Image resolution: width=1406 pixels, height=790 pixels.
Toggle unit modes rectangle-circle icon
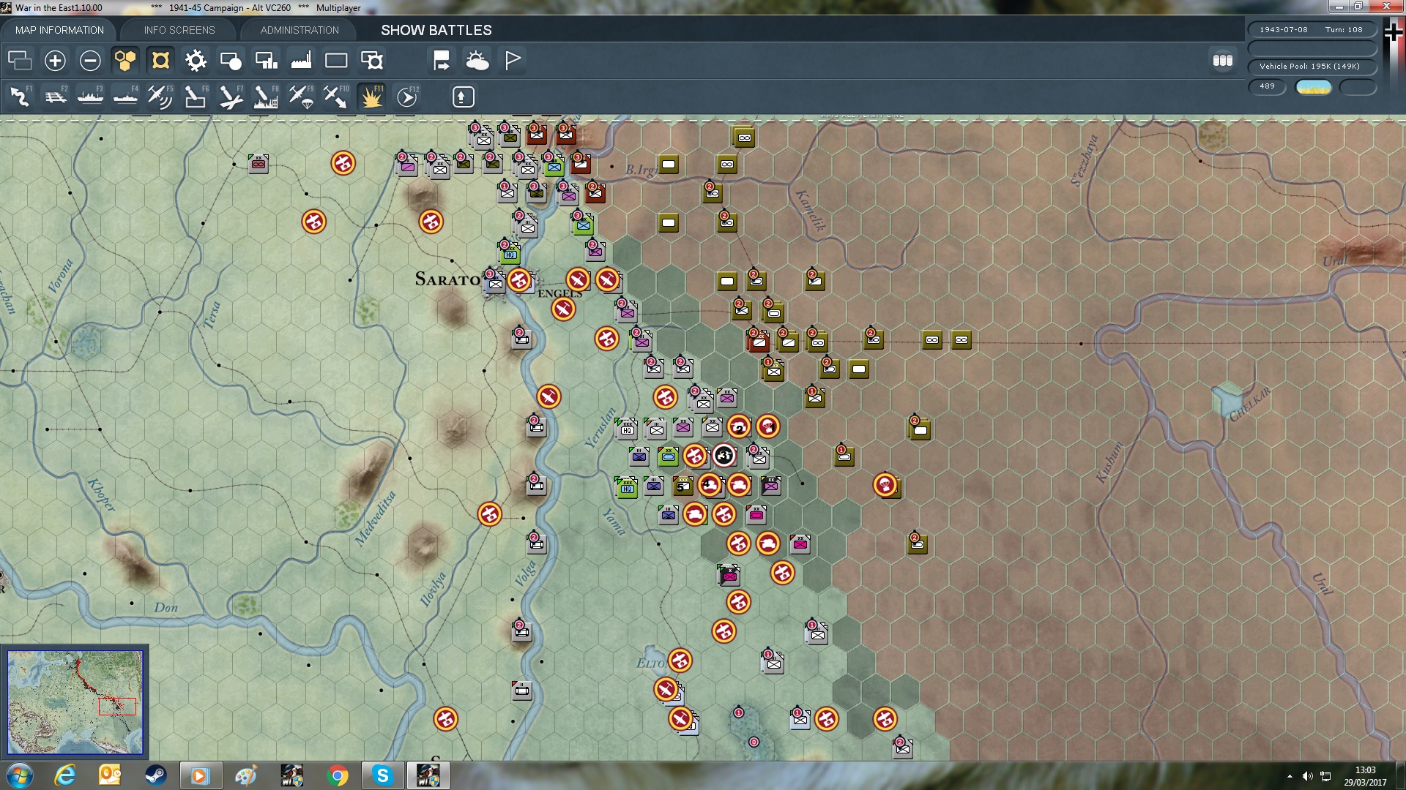[x=231, y=60]
